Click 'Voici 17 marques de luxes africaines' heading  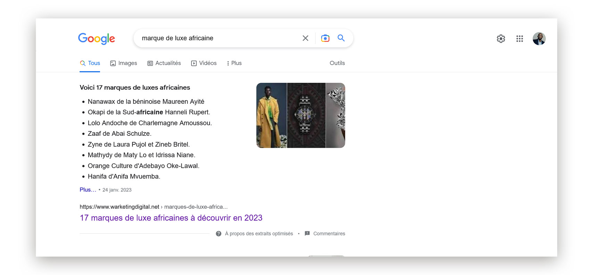pos(135,87)
